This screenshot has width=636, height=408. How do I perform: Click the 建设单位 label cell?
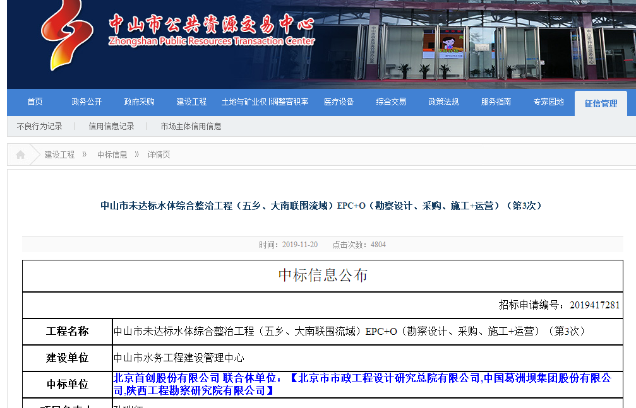[68, 358]
